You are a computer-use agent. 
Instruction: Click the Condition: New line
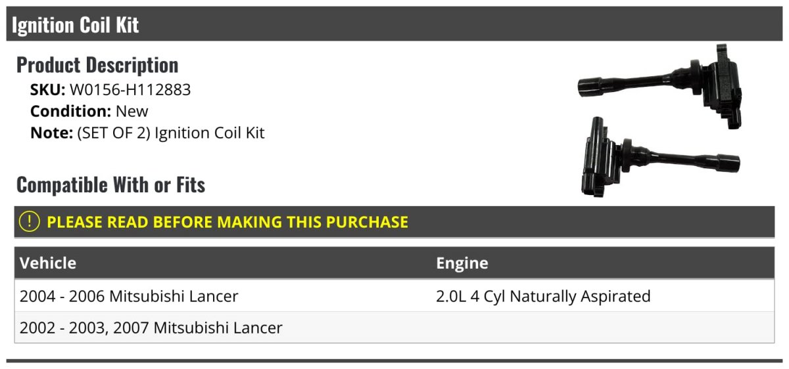coord(89,112)
